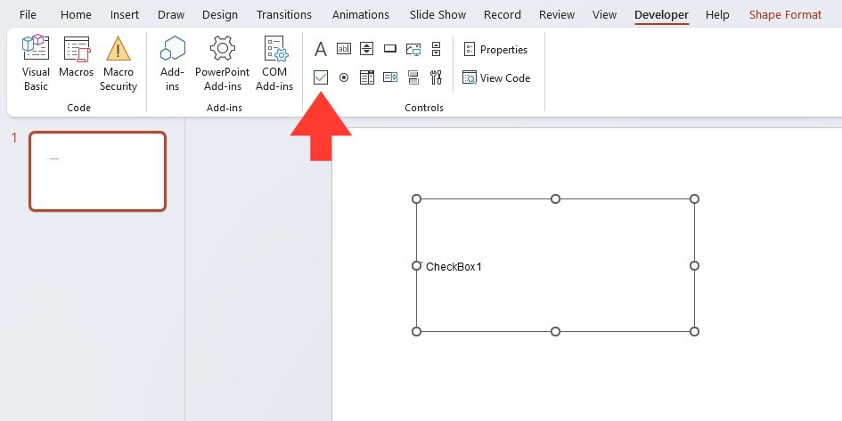The width and height of the screenshot is (842, 421).
Task: Switch to the Slide Show tab
Action: (437, 14)
